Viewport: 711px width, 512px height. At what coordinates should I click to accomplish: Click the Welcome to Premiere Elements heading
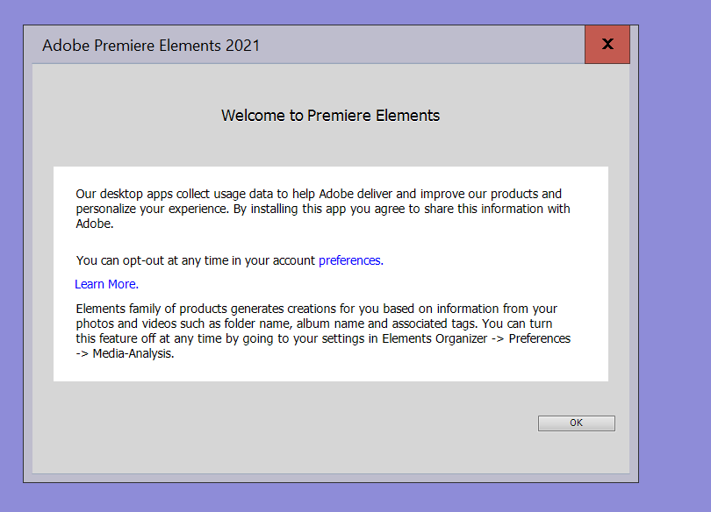click(x=330, y=115)
